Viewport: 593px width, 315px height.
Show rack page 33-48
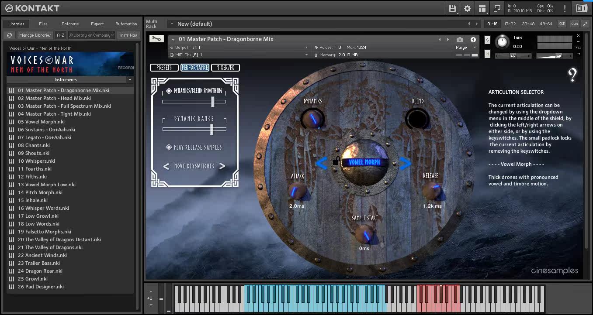pos(528,24)
